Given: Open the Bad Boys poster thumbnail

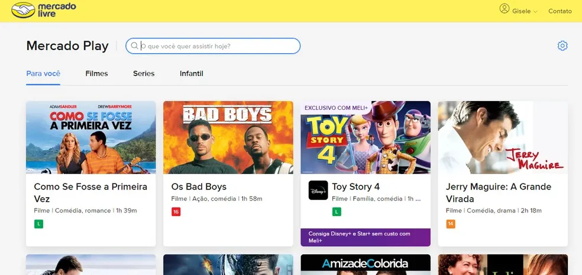Looking at the screenshot, I should pyautogui.click(x=228, y=137).
